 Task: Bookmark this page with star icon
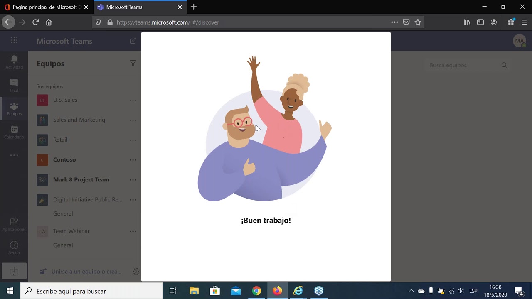tap(418, 22)
